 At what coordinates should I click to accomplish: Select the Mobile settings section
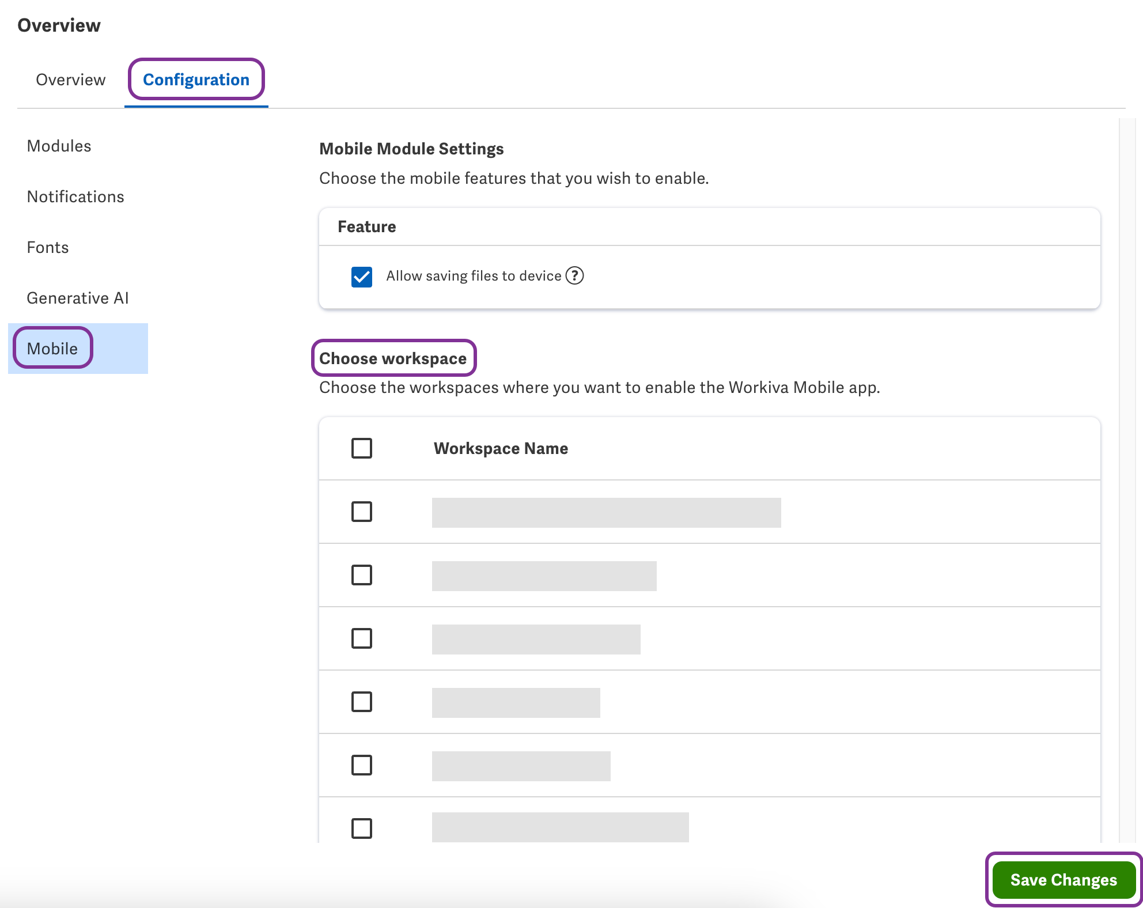(52, 348)
